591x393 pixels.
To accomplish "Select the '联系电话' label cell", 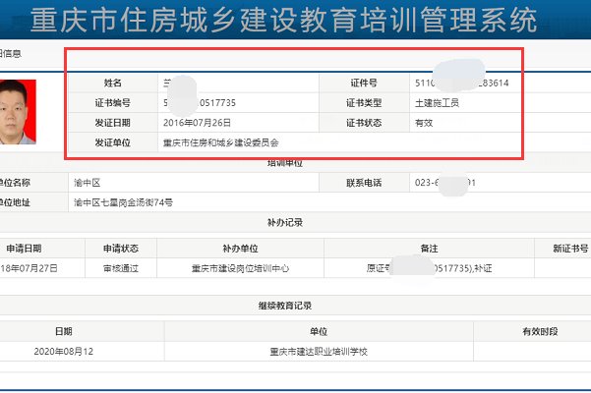I will coord(364,183).
